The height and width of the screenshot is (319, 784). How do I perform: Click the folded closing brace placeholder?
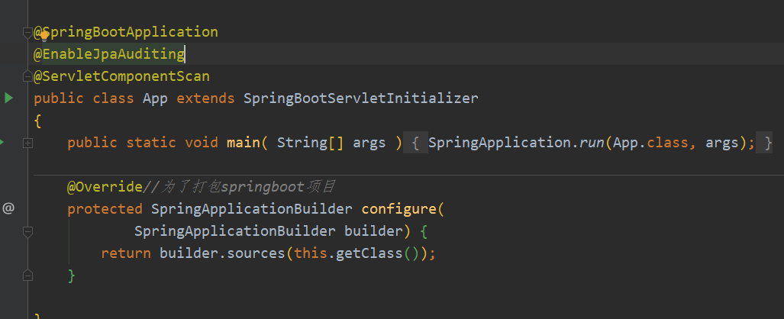tap(767, 143)
